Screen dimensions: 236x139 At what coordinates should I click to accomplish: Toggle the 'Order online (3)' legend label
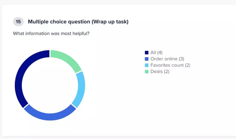tap(167, 59)
